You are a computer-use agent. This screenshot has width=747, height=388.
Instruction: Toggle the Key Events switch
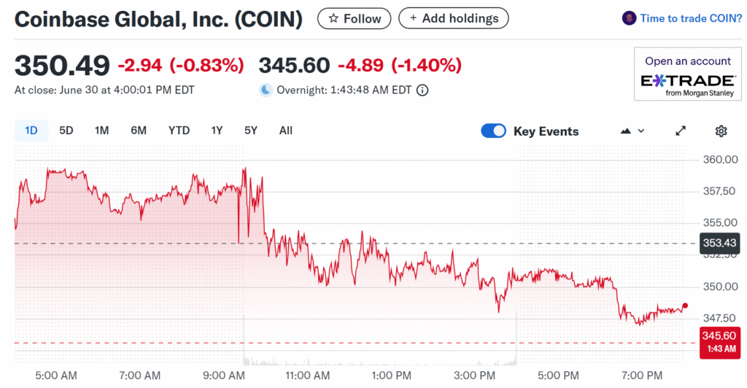[x=493, y=131]
